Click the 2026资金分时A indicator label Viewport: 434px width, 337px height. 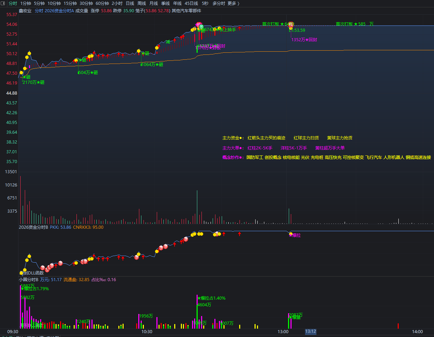click(x=59, y=11)
